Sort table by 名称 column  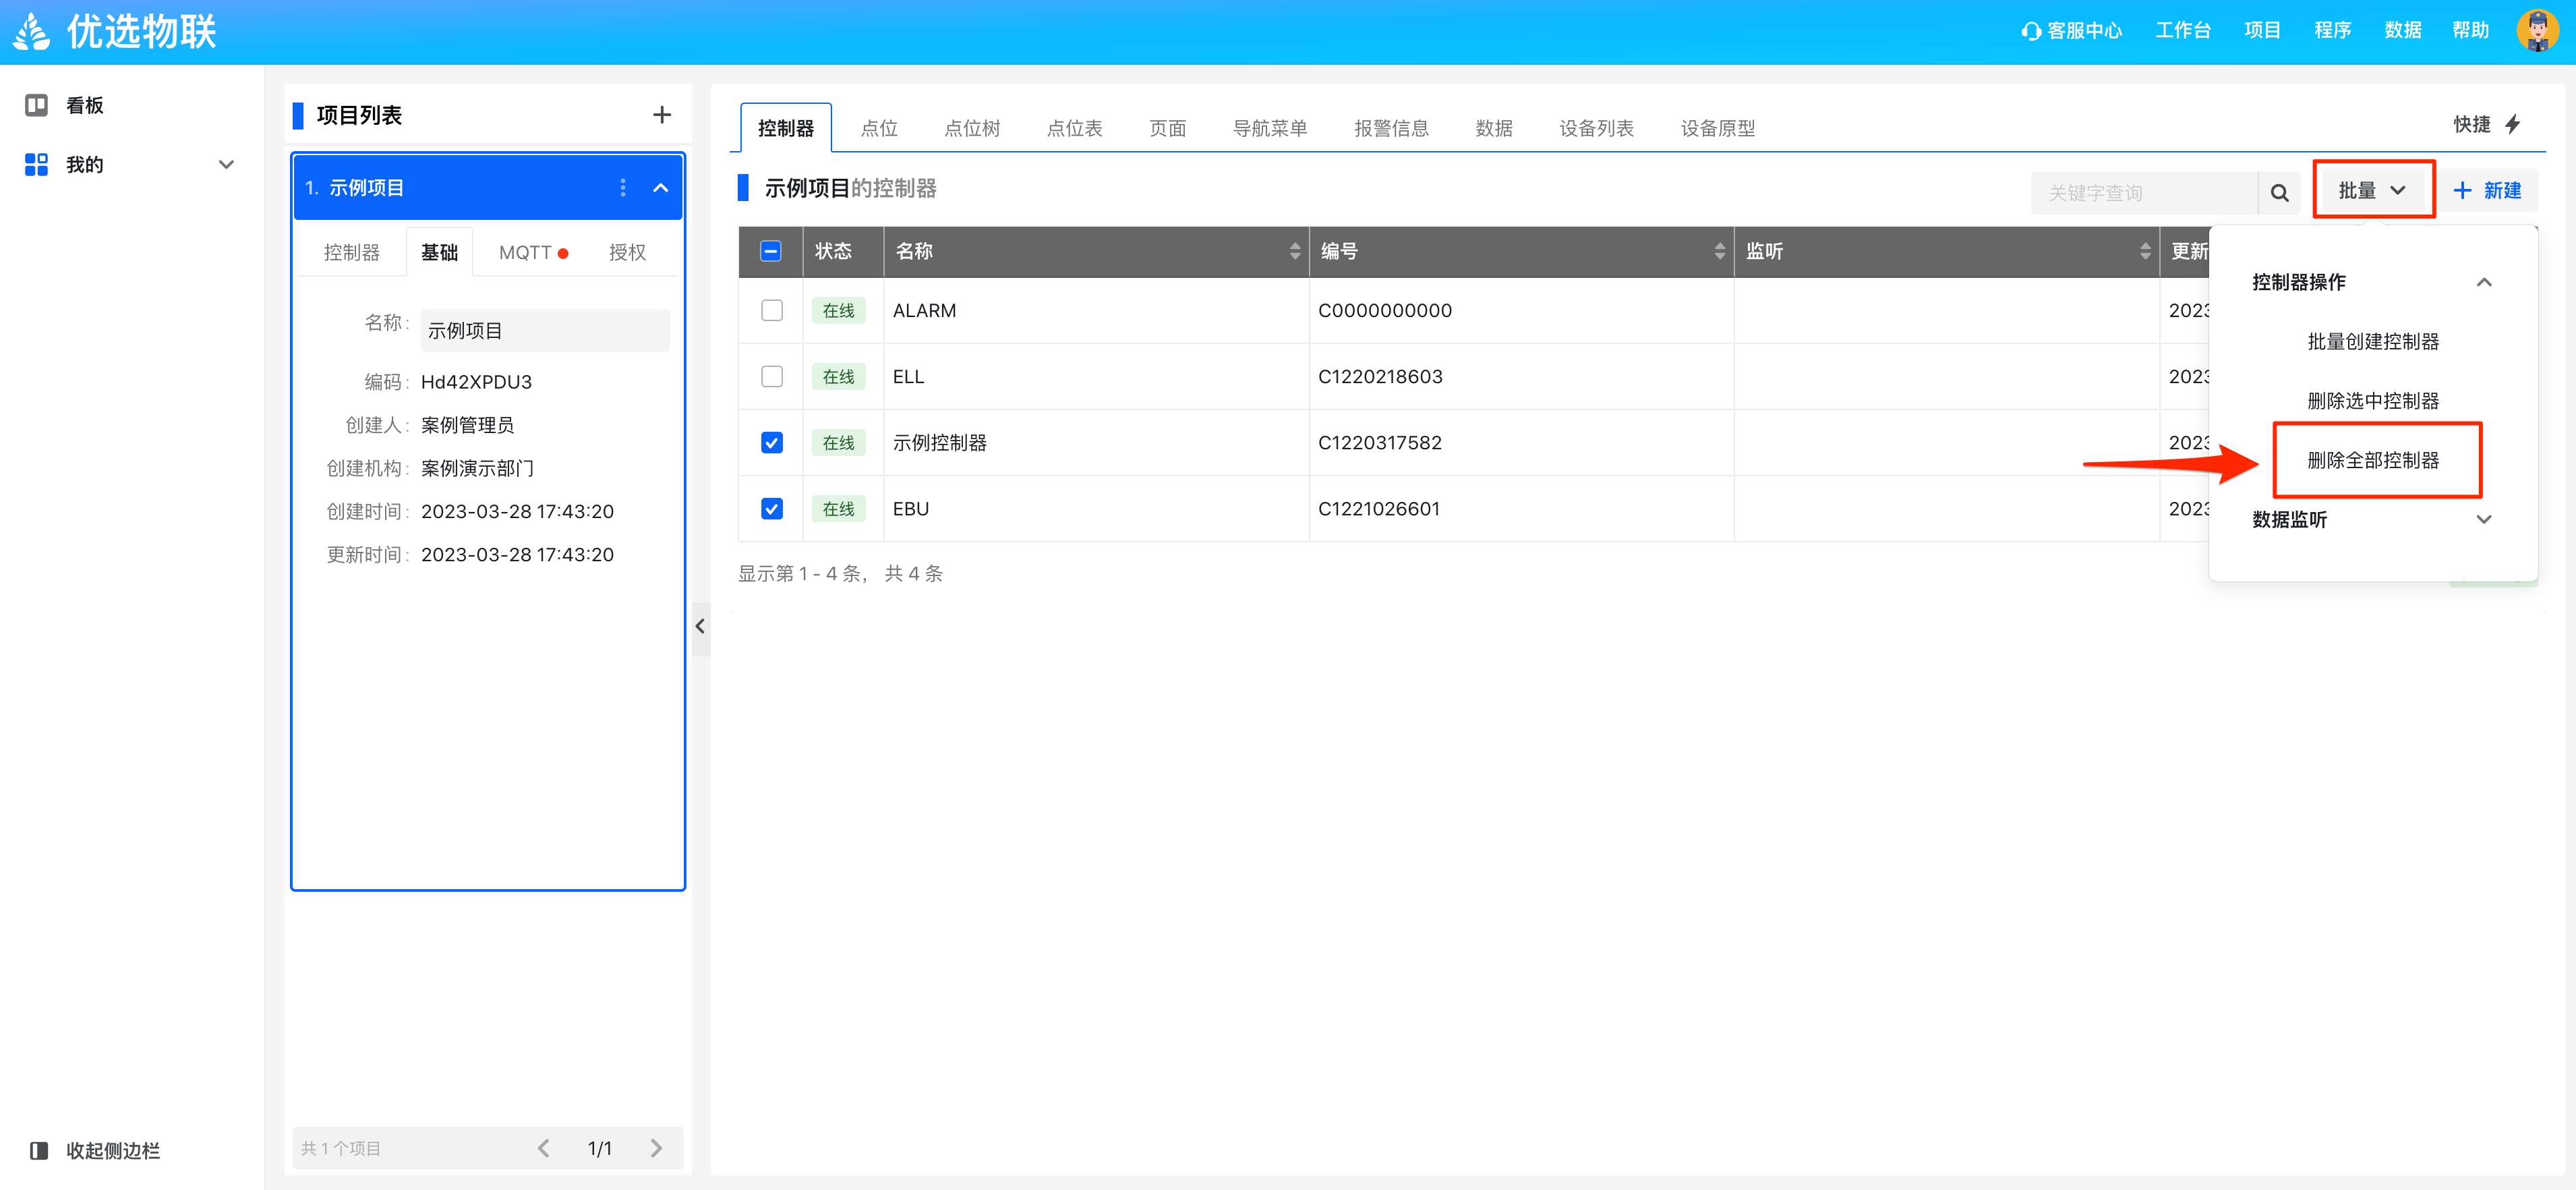click(1294, 251)
